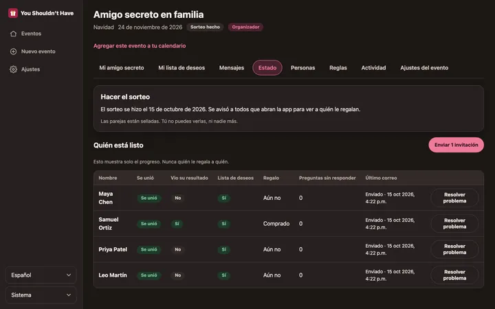Screen dimensions: 495x309
Task: Click the home icon beside Eventos
Action: point(13,34)
